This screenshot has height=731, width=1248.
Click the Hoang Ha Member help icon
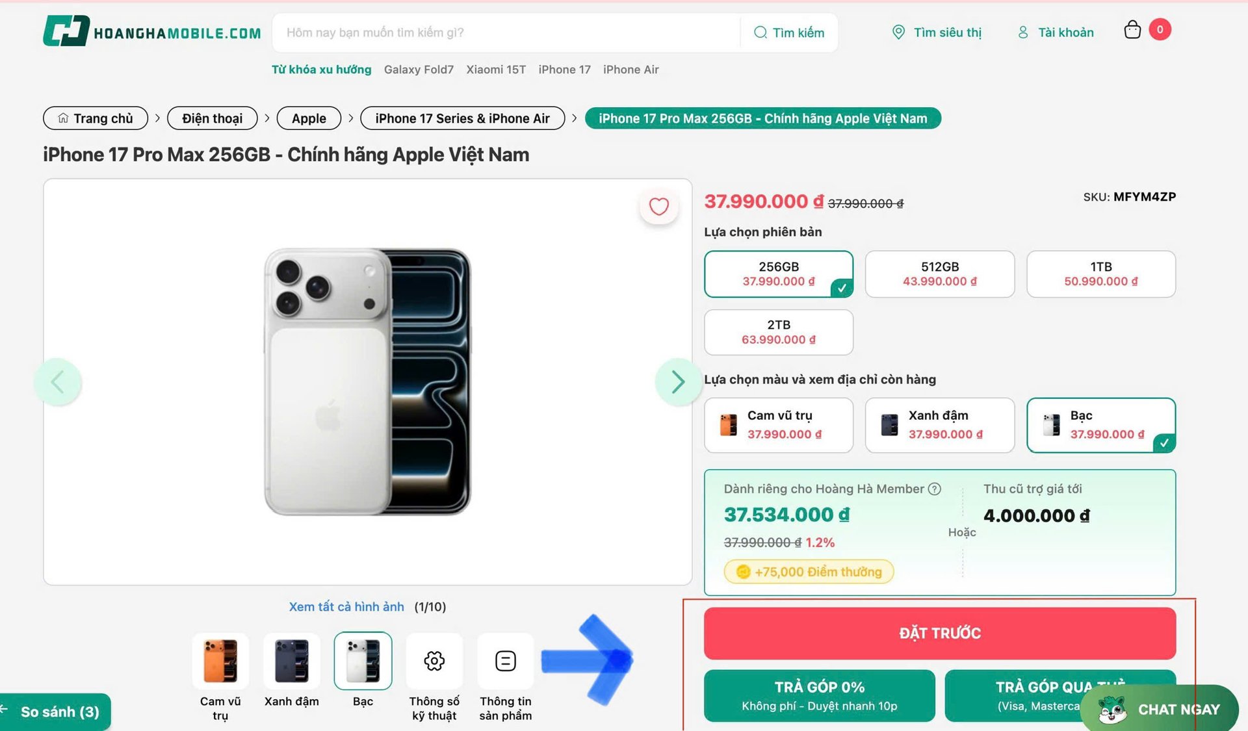pyautogui.click(x=935, y=489)
